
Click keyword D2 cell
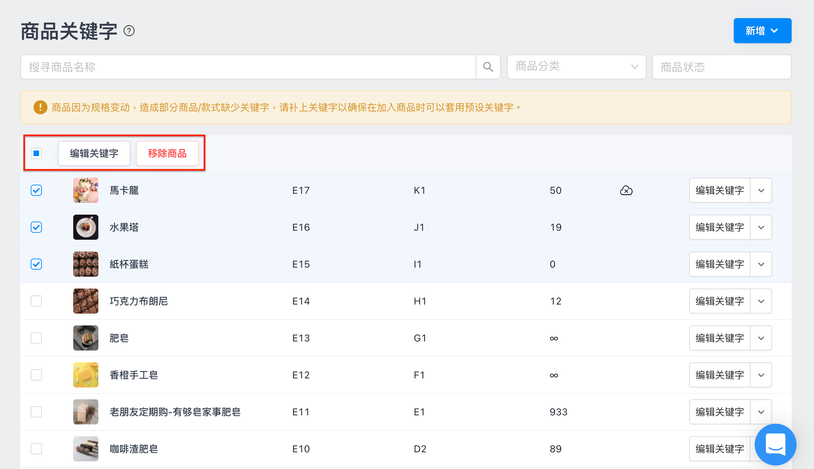click(x=420, y=449)
